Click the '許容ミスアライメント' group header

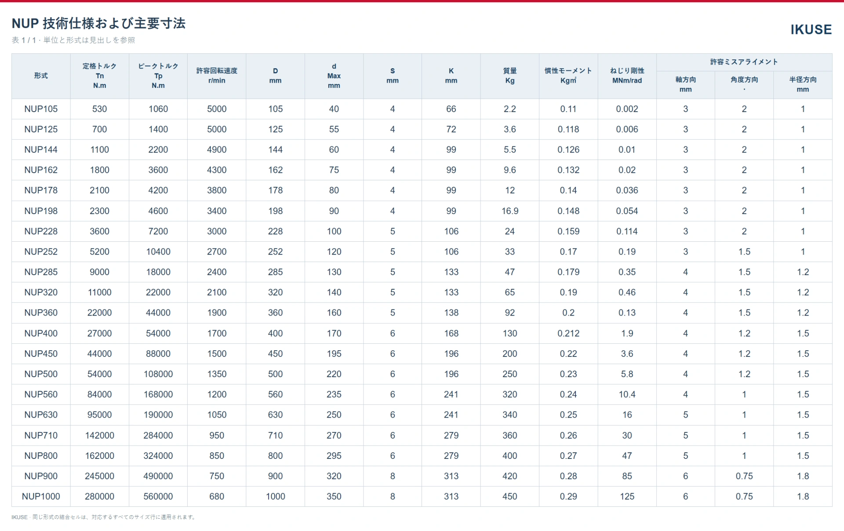click(x=744, y=62)
